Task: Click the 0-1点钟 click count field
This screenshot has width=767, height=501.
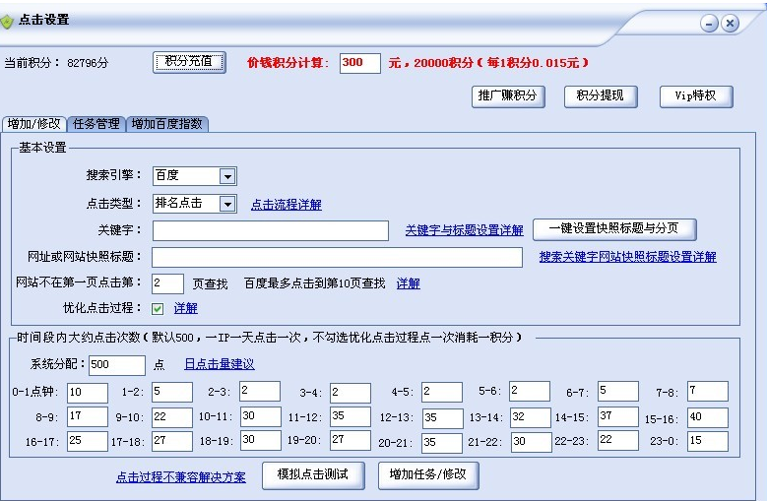Action: (x=88, y=393)
